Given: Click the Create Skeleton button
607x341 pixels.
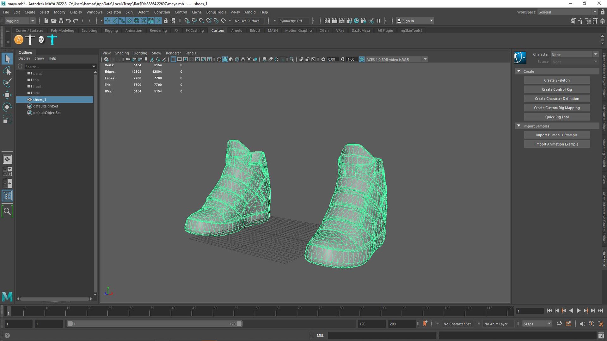Looking at the screenshot, I should click(557, 80).
